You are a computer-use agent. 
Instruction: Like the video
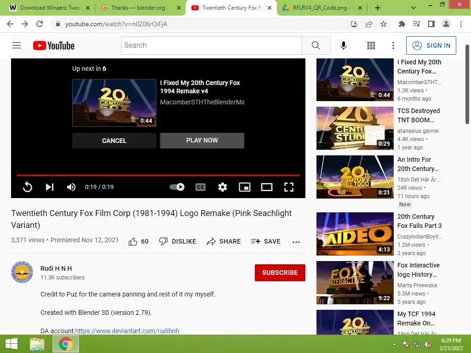tap(138, 241)
